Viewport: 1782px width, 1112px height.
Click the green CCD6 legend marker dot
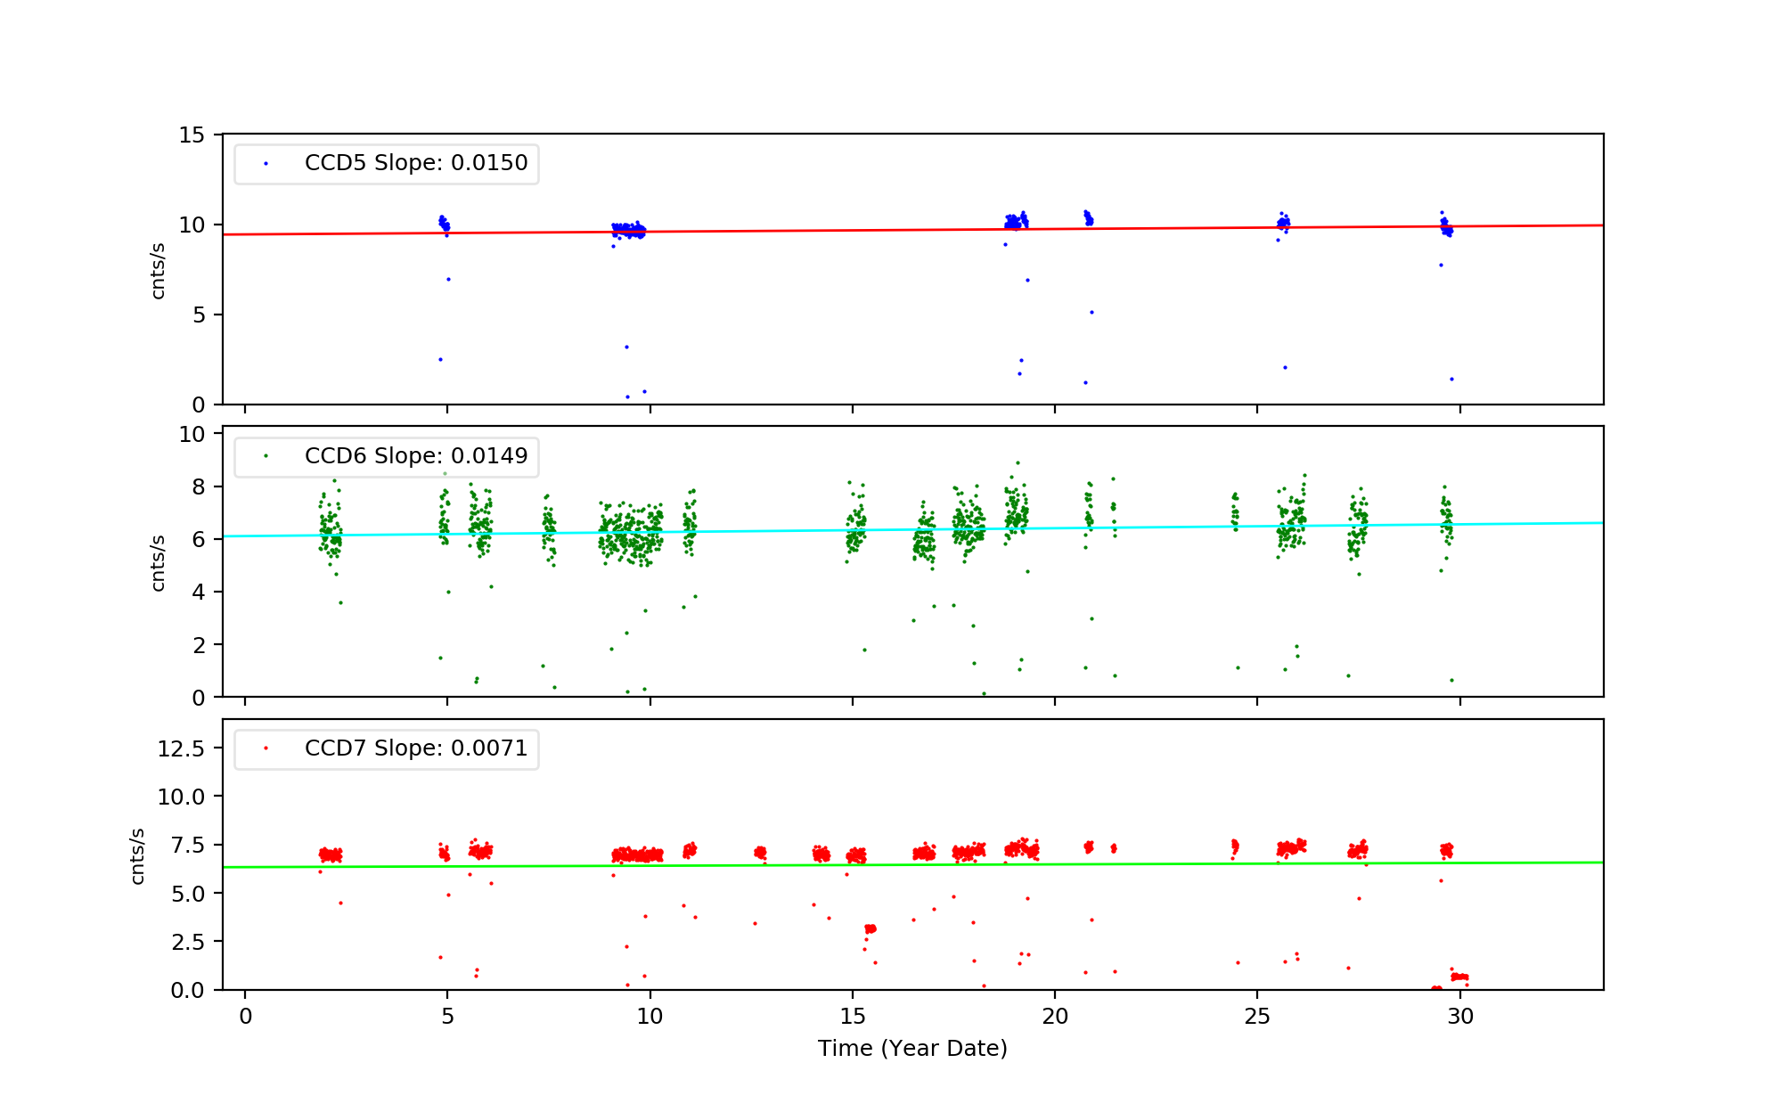pyautogui.click(x=266, y=456)
